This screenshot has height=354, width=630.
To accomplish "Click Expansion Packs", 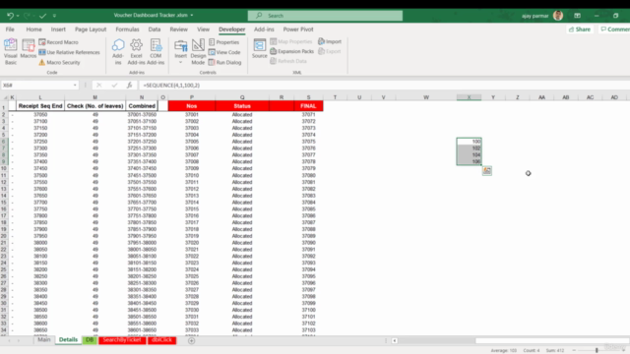I will tap(291, 51).
